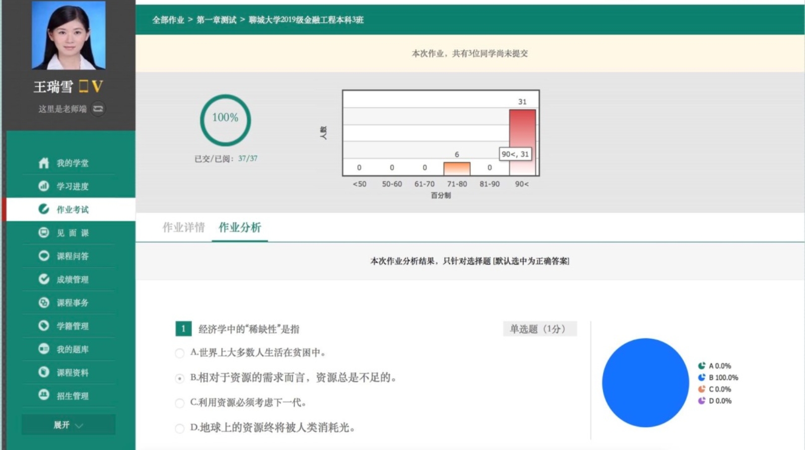
Task: Click the 我的学堂 home icon
Action: 44,163
